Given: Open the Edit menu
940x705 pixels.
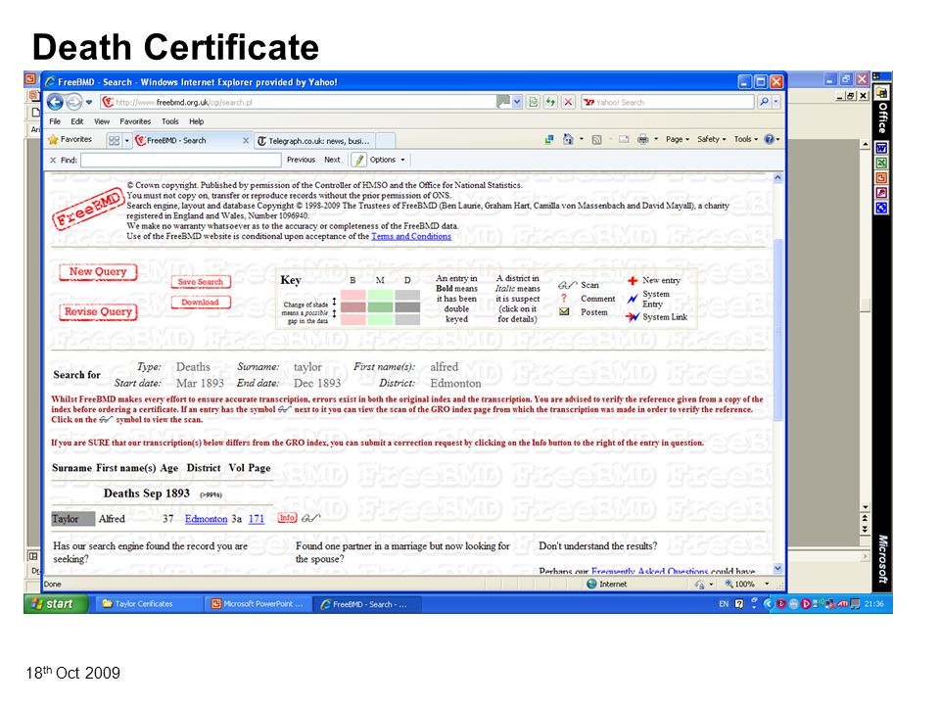Looking at the screenshot, I should 77,121.
